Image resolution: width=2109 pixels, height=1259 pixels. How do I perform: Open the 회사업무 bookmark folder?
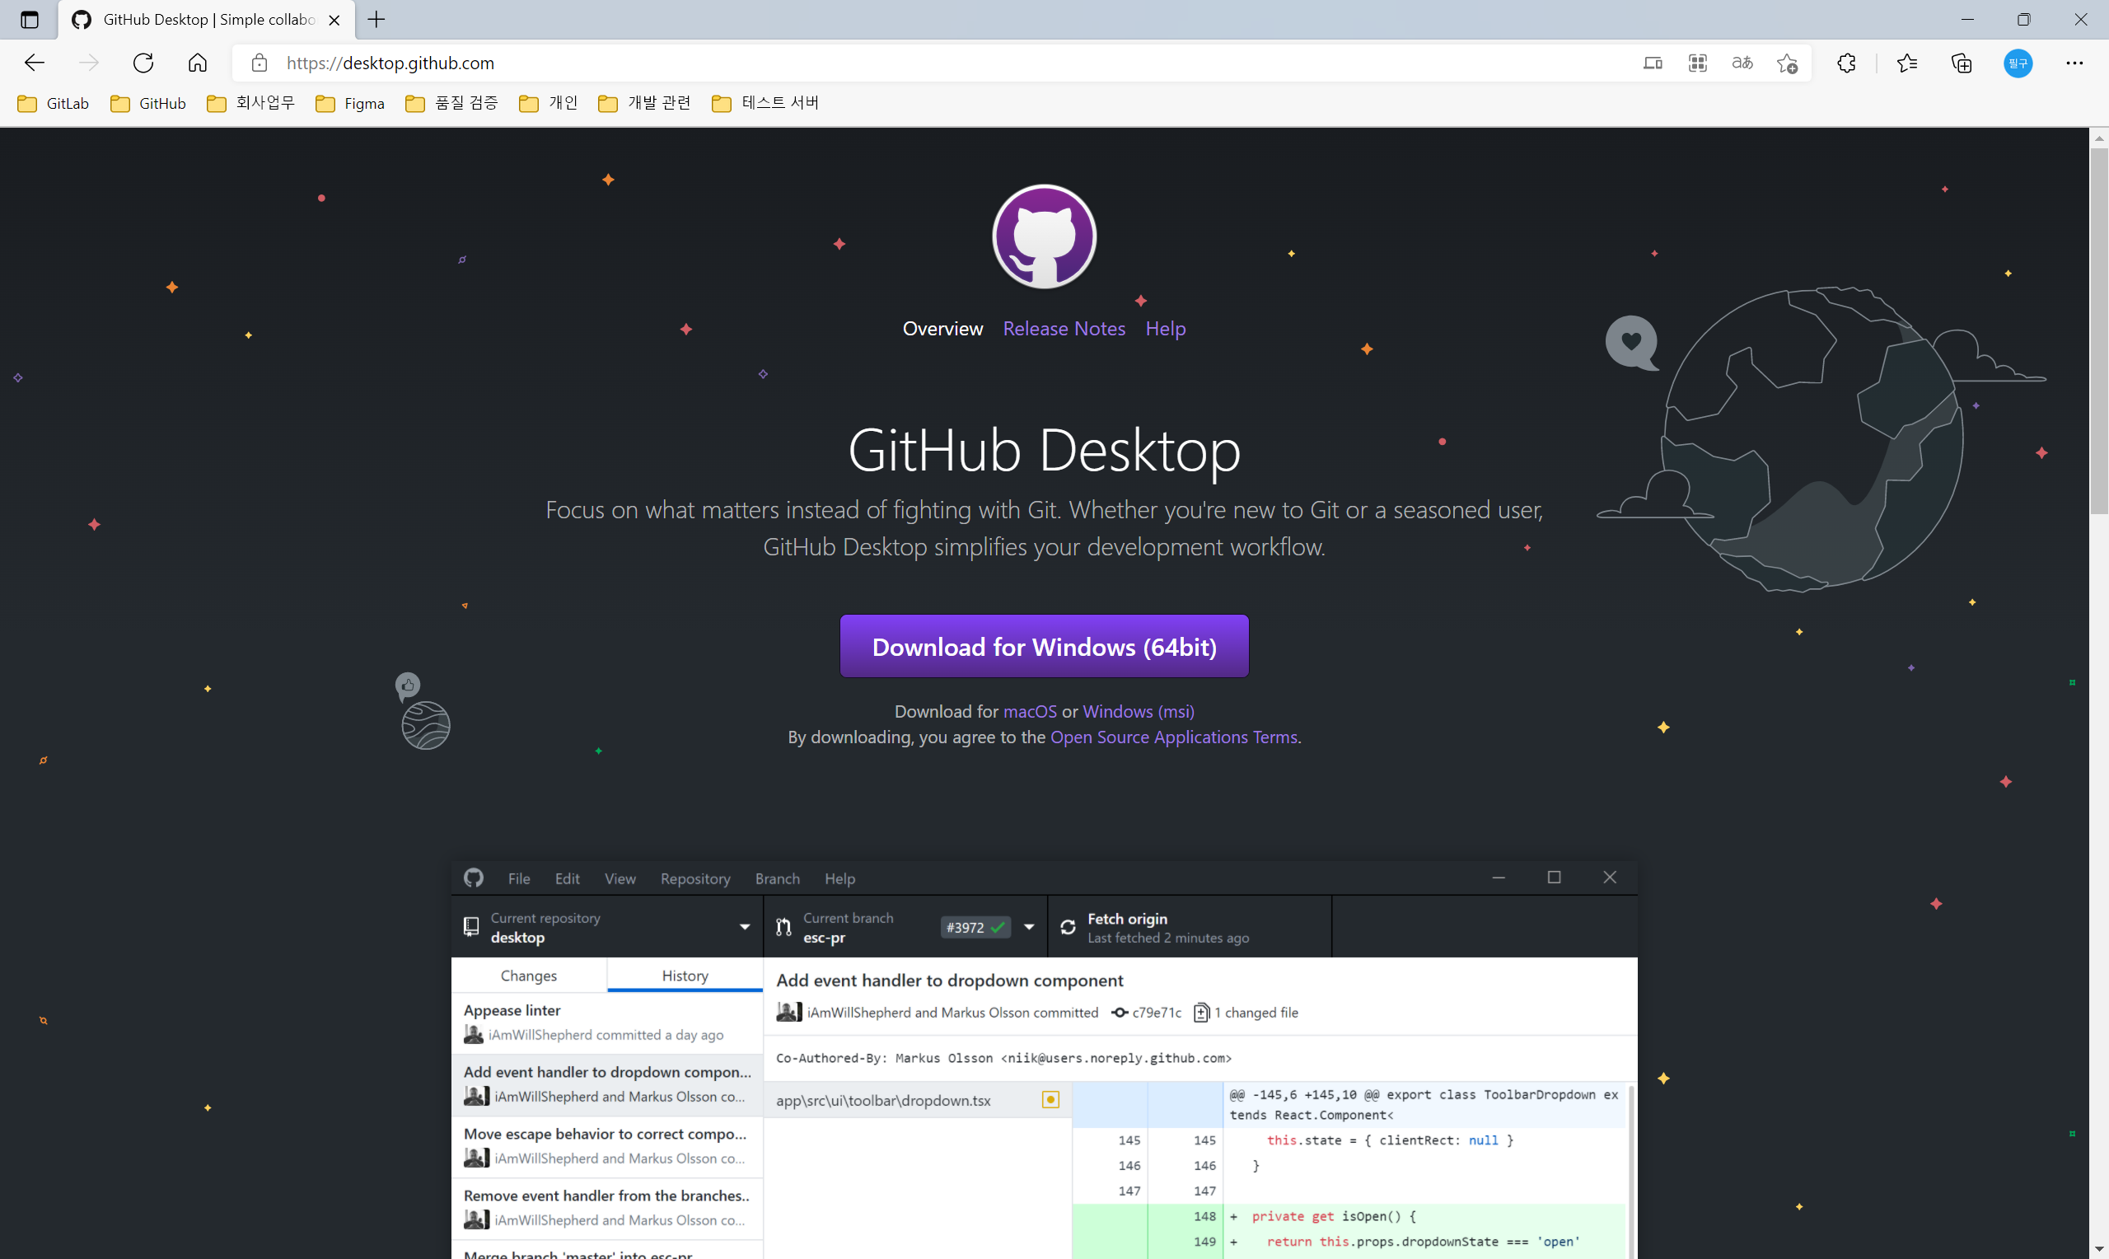pyautogui.click(x=251, y=103)
